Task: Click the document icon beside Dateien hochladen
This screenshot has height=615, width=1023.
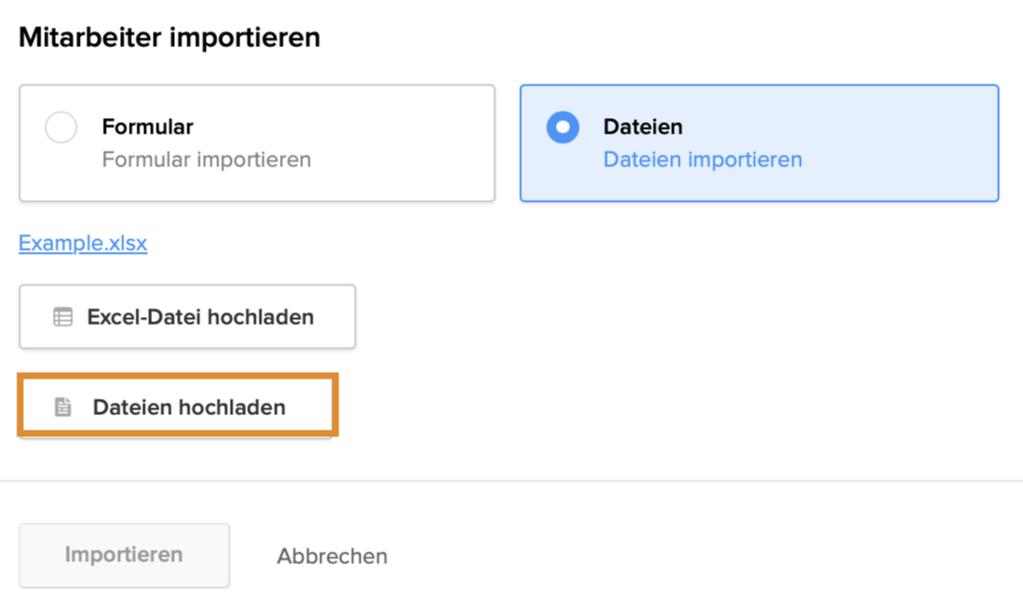Action: coord(62,407)
